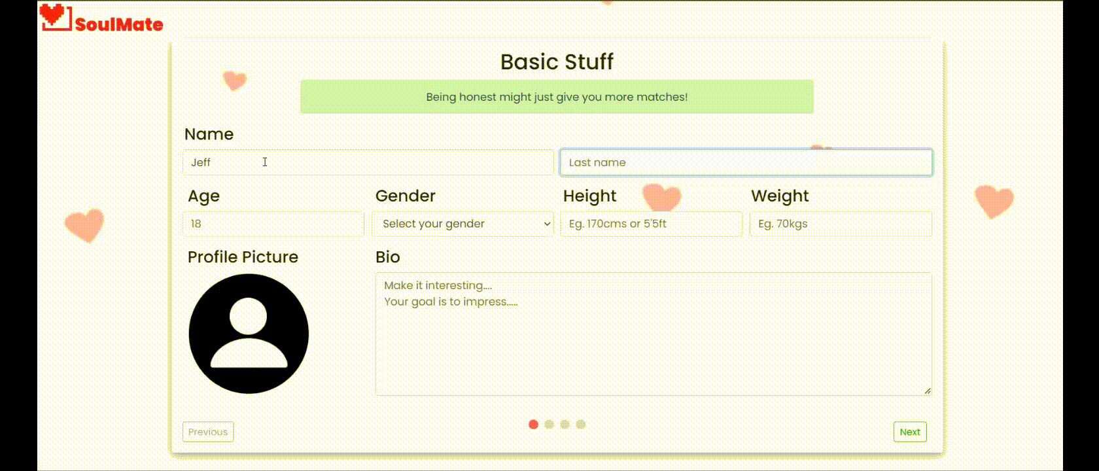Open the Select your gender dropdown
Screen dimensions: 1099x471
(462, 224)
